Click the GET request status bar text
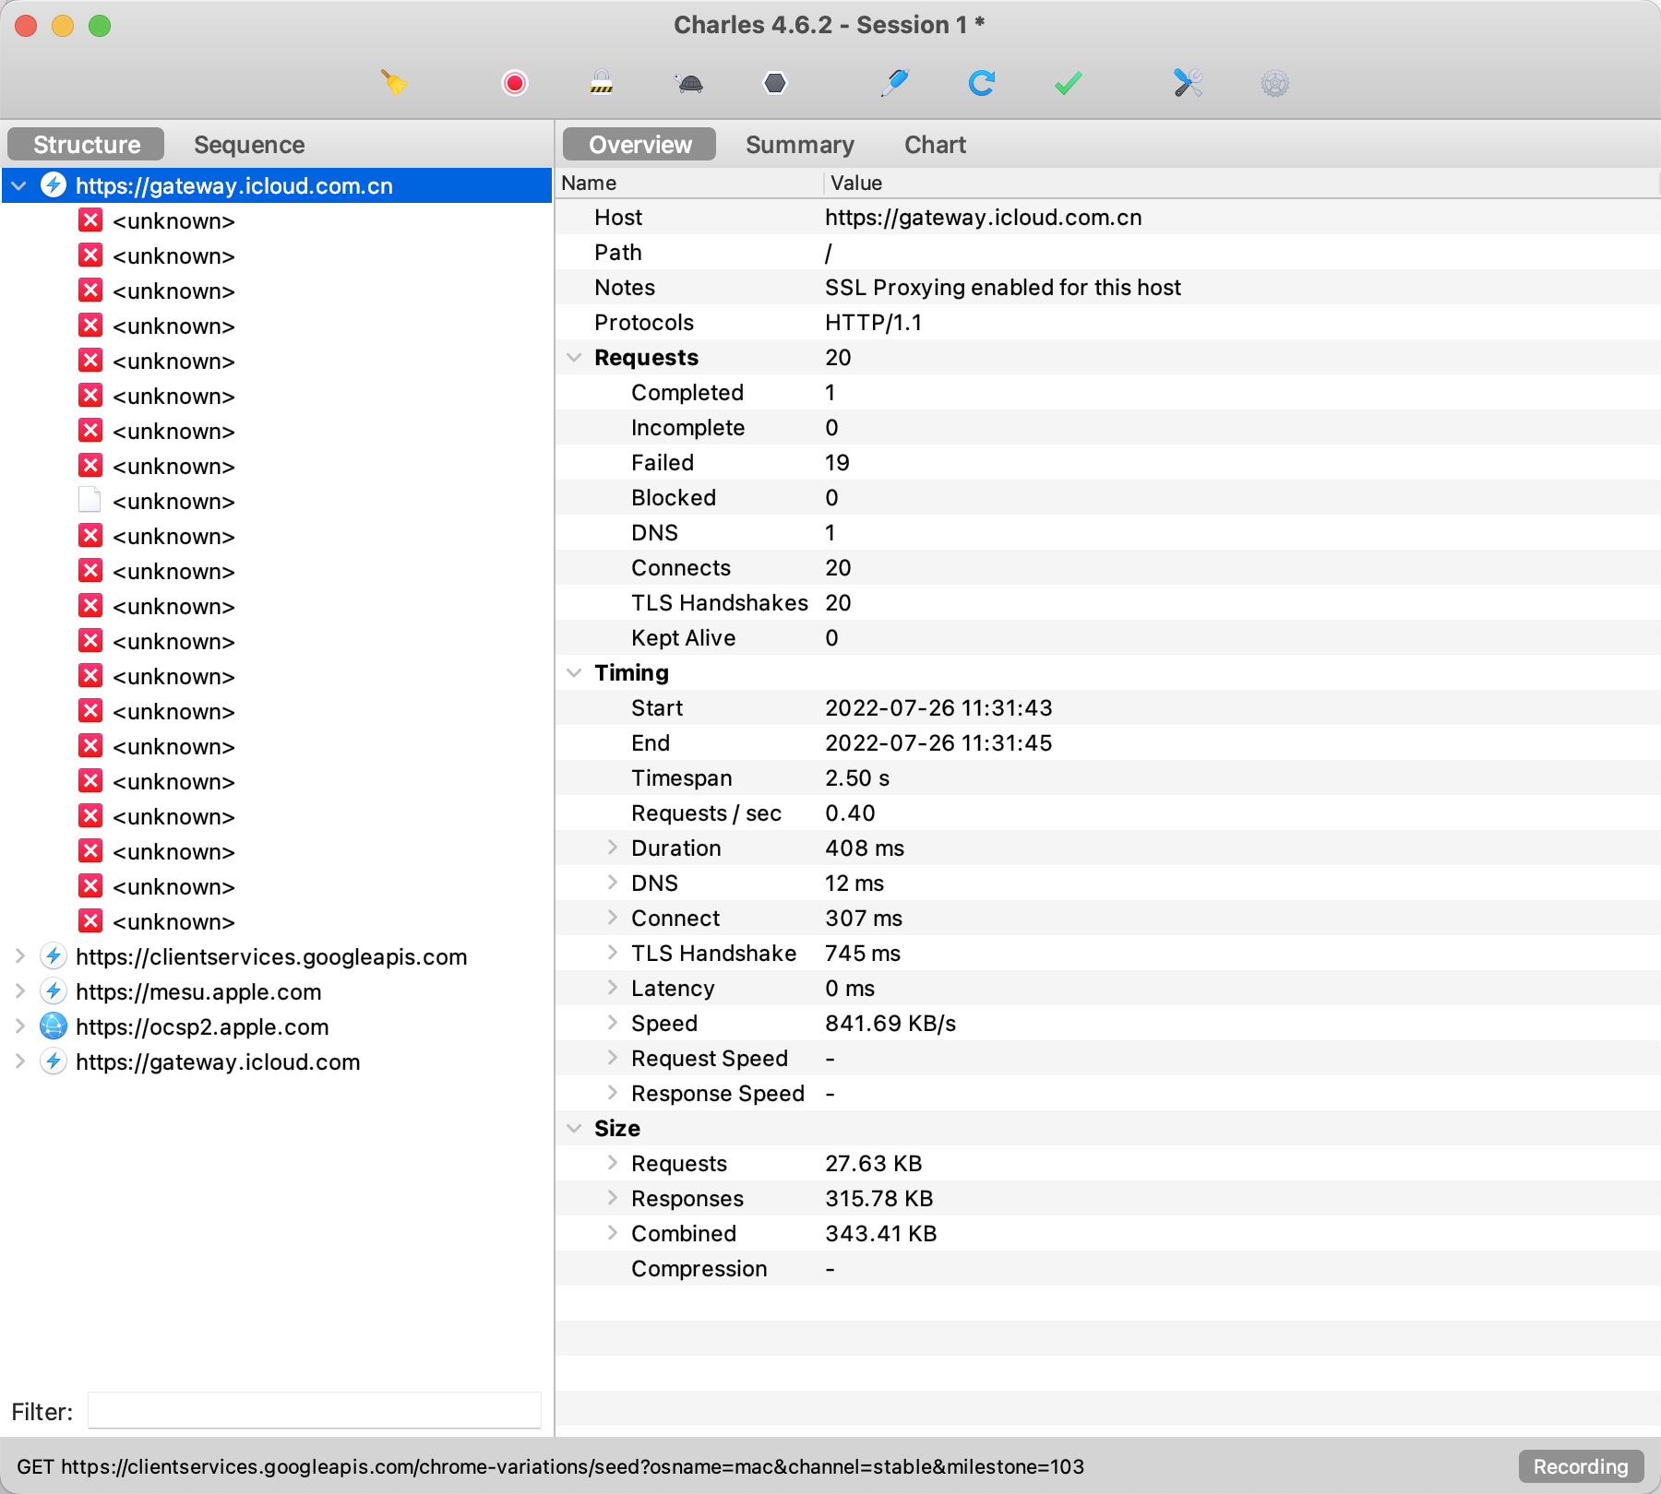Viewport: 1661px width, 1494px height. pos(550,1466)
